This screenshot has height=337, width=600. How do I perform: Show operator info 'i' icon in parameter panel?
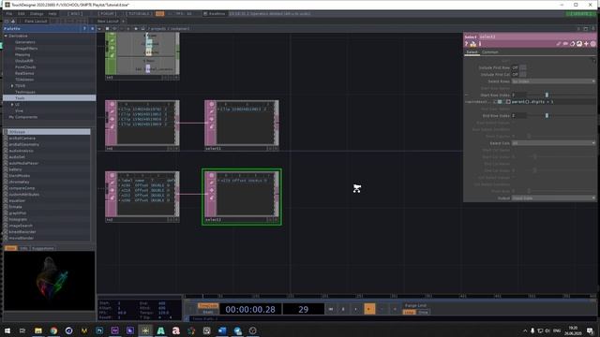point(480,44)
